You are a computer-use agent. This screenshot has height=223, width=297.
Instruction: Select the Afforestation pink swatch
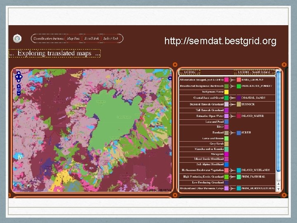226,80
